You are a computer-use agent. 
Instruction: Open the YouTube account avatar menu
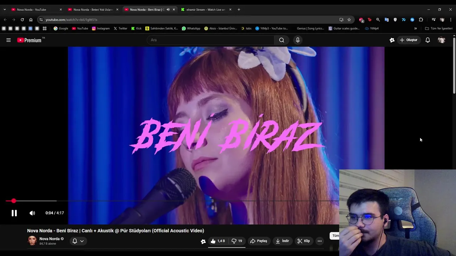[441, 40]
